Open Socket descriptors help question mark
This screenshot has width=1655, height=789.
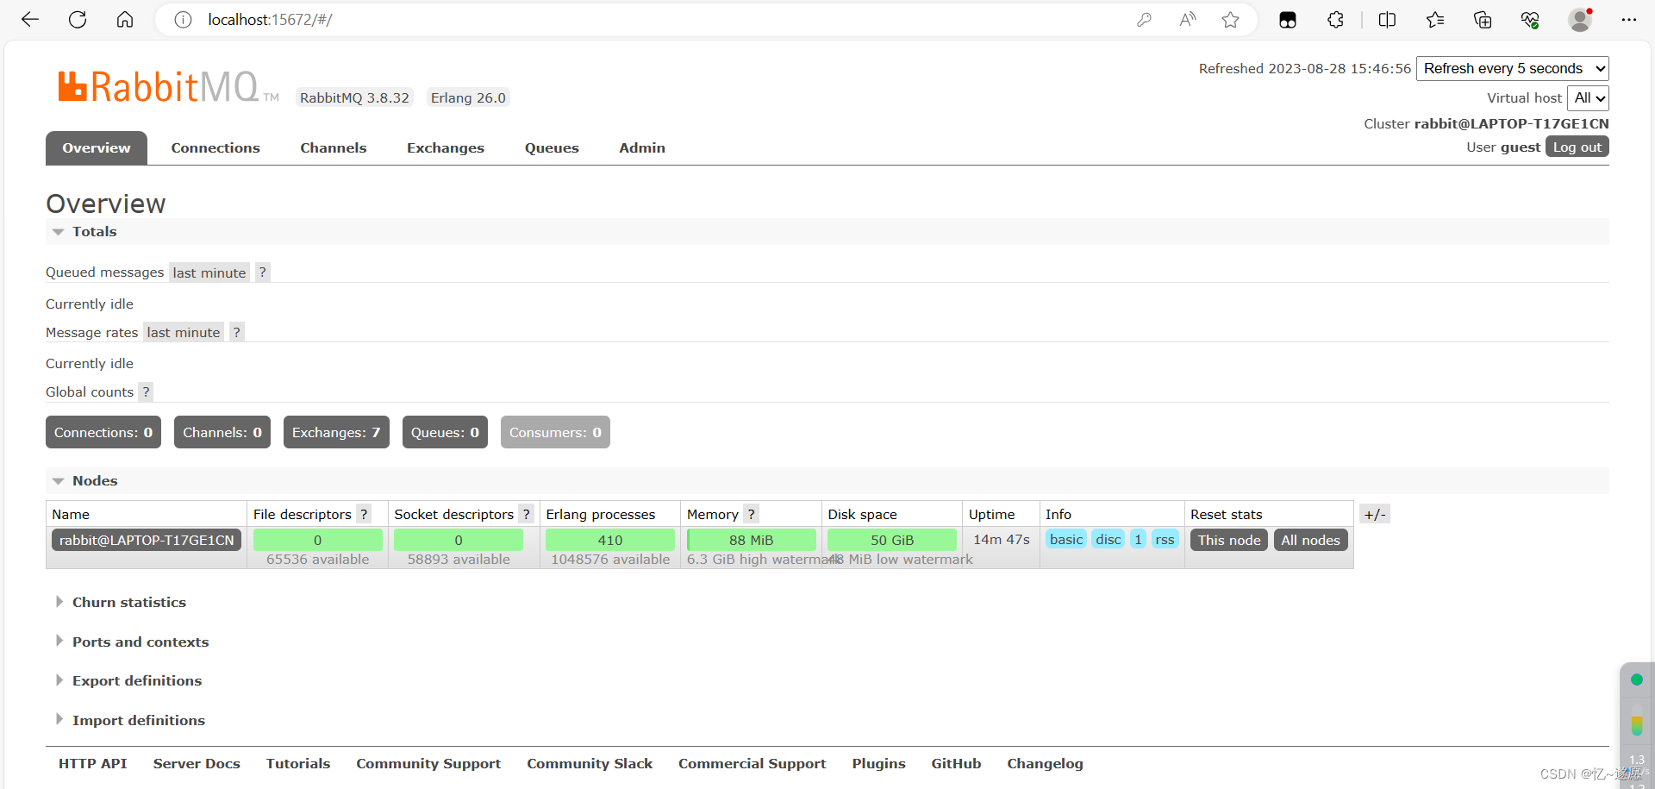point(526,514)
